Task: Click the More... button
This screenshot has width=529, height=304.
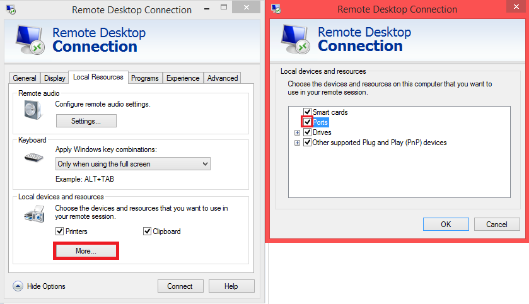Action: tap(86, 250)
